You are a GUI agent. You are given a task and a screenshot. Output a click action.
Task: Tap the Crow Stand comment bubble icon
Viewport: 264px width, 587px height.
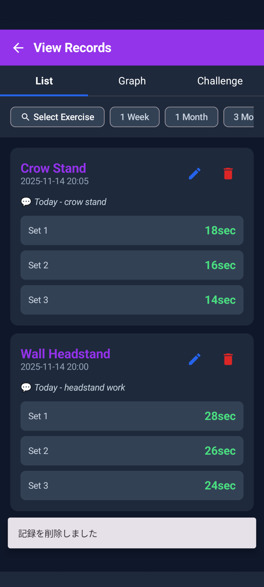point(26,202)
